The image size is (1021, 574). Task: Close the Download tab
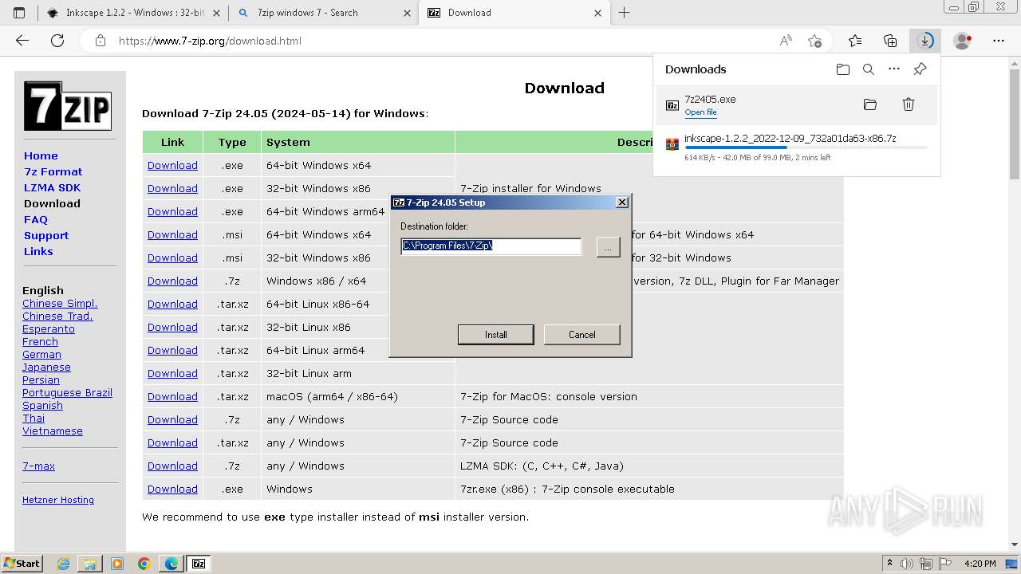coord(598,13)
